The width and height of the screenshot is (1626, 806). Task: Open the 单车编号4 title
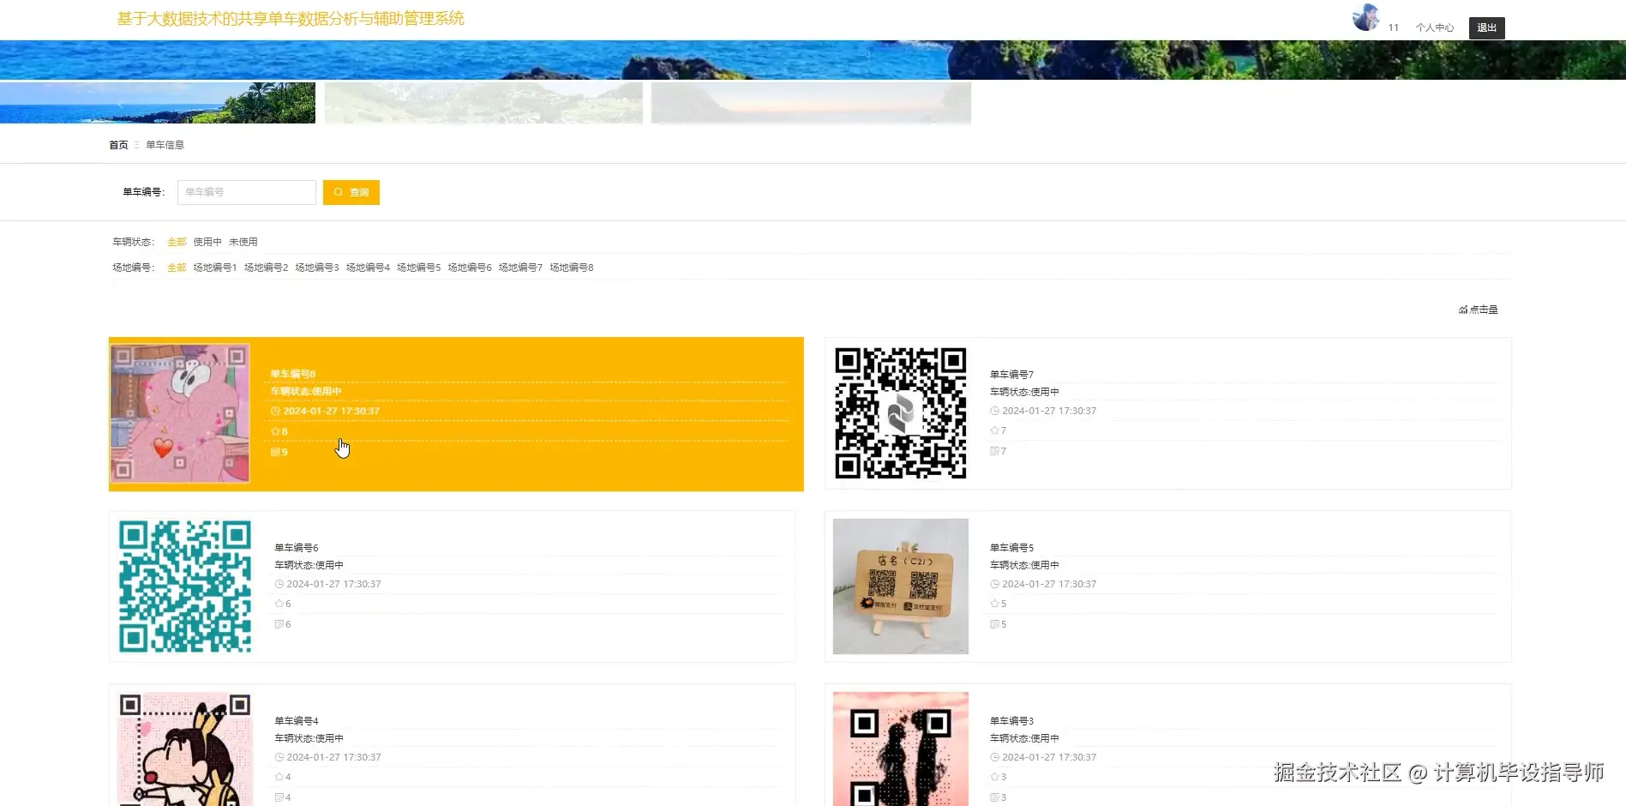tap(297, 721)
